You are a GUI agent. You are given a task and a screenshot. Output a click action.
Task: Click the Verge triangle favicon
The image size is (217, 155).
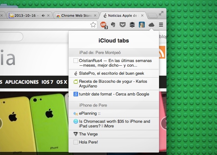76,134
